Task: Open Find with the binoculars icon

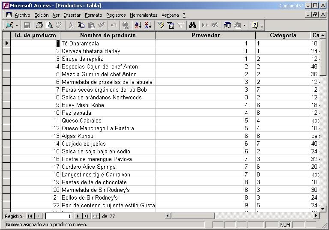Action: [x=192, y=25]
